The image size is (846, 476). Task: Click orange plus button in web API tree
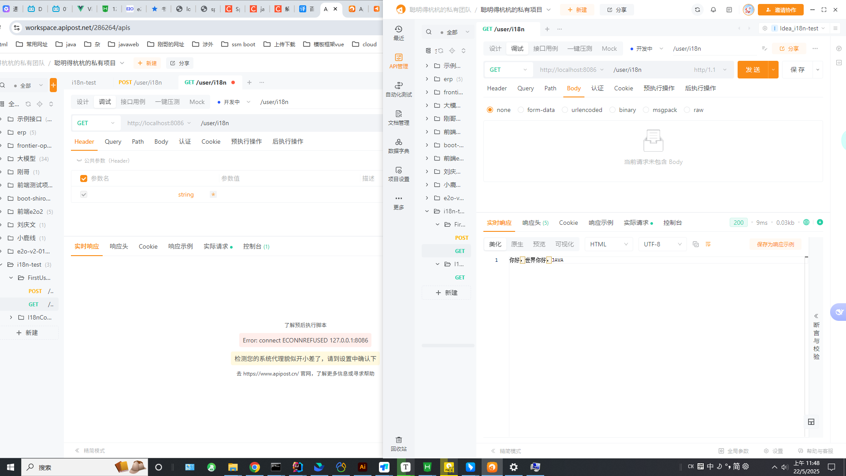coord(53,85)
